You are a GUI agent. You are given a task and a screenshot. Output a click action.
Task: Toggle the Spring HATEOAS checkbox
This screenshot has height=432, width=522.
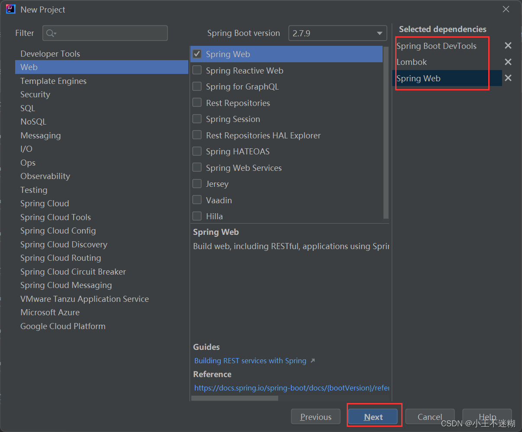click(x=197, y=151)
